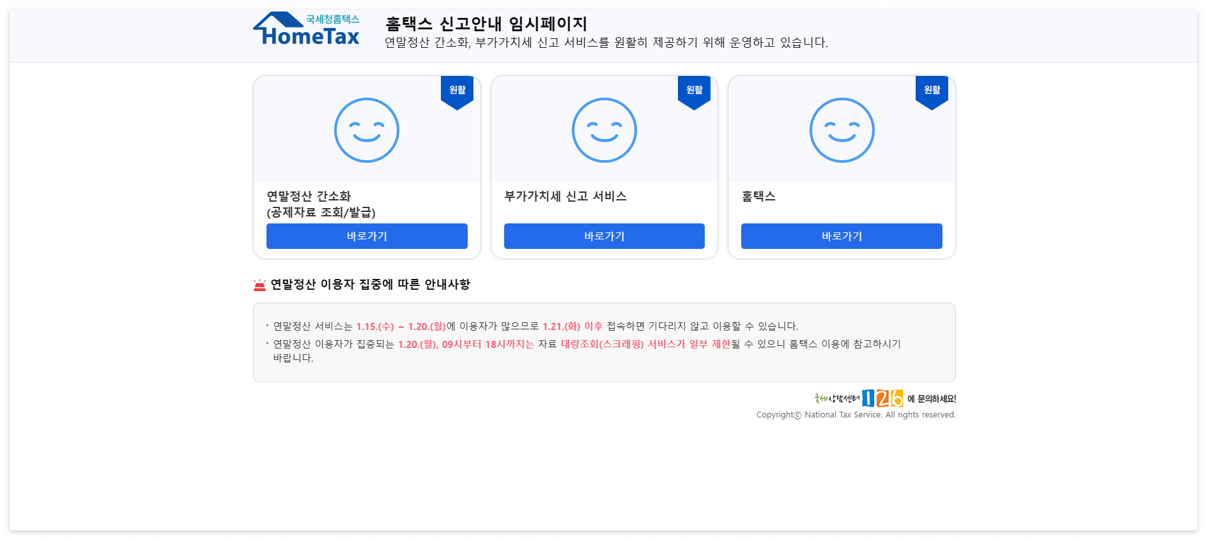Click 원활 status badge on 부가가치세 신고 card
The height and width of the screenshot is (540, 1207).
(x=695, y=92)
